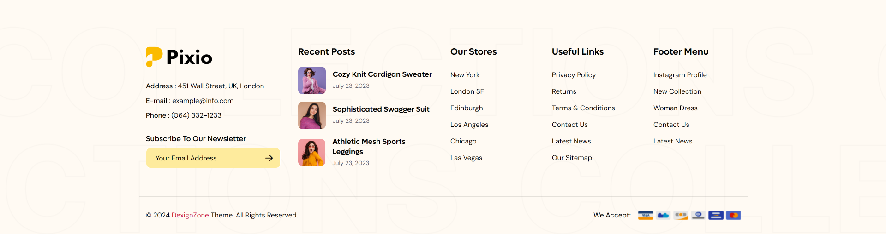
Task: Click the Visa payment icon
Action: click(x=646, y=215)
